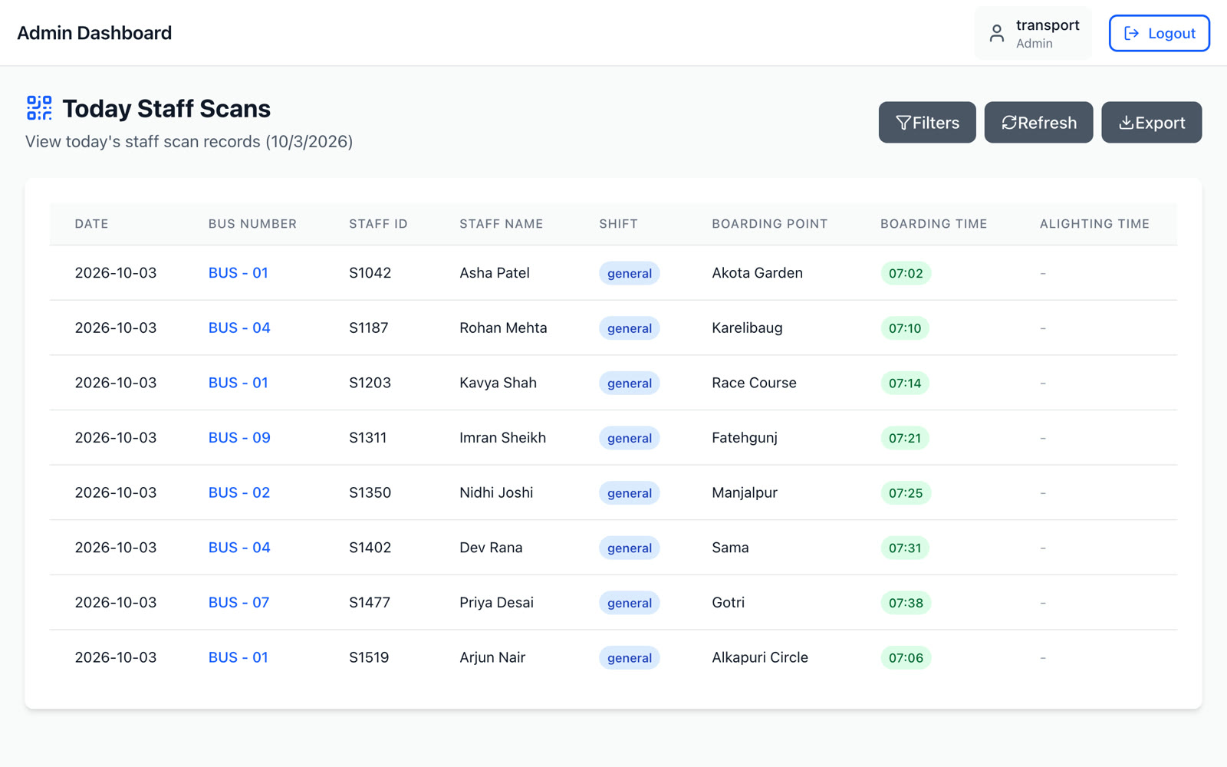The width and height of the screenshot is (1227, 767).
Task: Select staff ID S1042
Action: tap(370, 273)
